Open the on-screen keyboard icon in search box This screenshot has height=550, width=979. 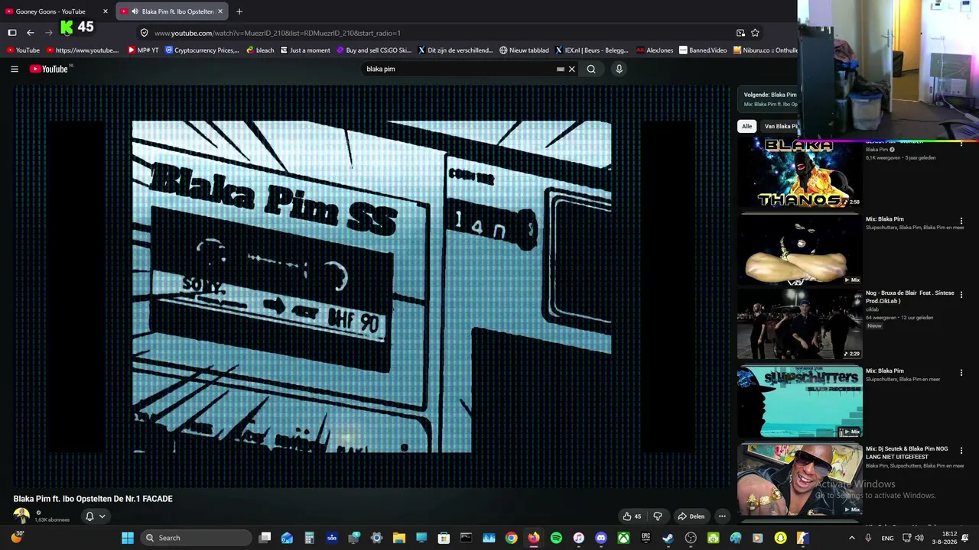click(x=561, y=69)
